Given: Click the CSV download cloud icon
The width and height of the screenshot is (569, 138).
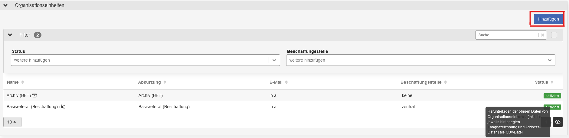Looking at the screenshot, I should 558,122.
